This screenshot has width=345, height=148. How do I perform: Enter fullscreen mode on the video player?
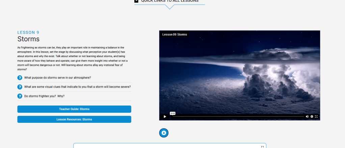(317, 116)
